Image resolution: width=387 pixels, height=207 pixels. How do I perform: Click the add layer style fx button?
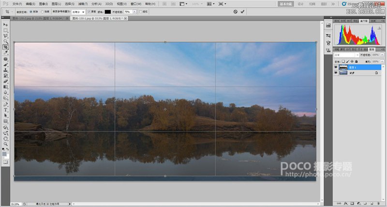click(346, 204)
